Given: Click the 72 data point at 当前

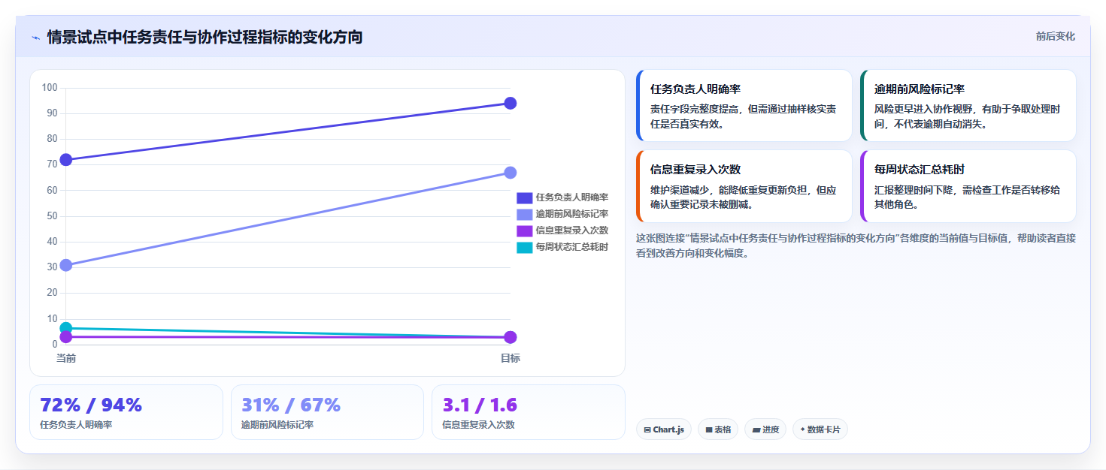Looking at the screenshot, I should (66, 159).
